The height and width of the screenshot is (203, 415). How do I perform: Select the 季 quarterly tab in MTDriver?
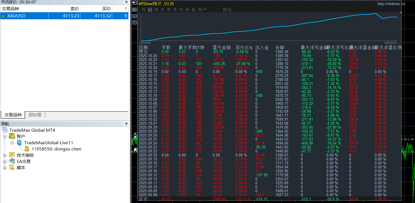click(x=169, y=10)
